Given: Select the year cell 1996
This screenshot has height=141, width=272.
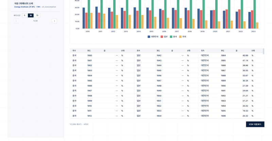Looking at the screenshot, I should (223, 116).
